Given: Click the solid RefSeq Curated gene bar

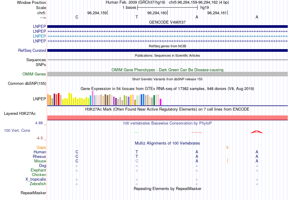Looking at the screenshot, I should coord(167,51).
